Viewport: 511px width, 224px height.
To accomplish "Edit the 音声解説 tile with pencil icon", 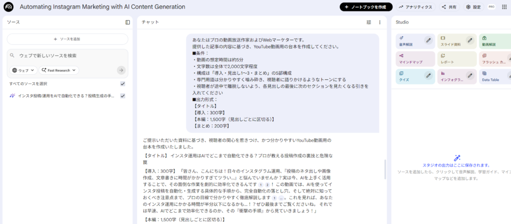I will pyautogui.click(x=428, y=40).
